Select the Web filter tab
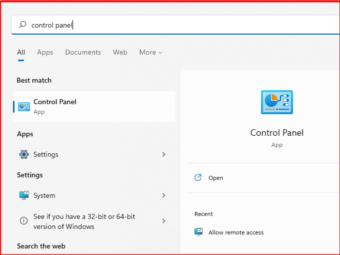 (x=120, y=52)
